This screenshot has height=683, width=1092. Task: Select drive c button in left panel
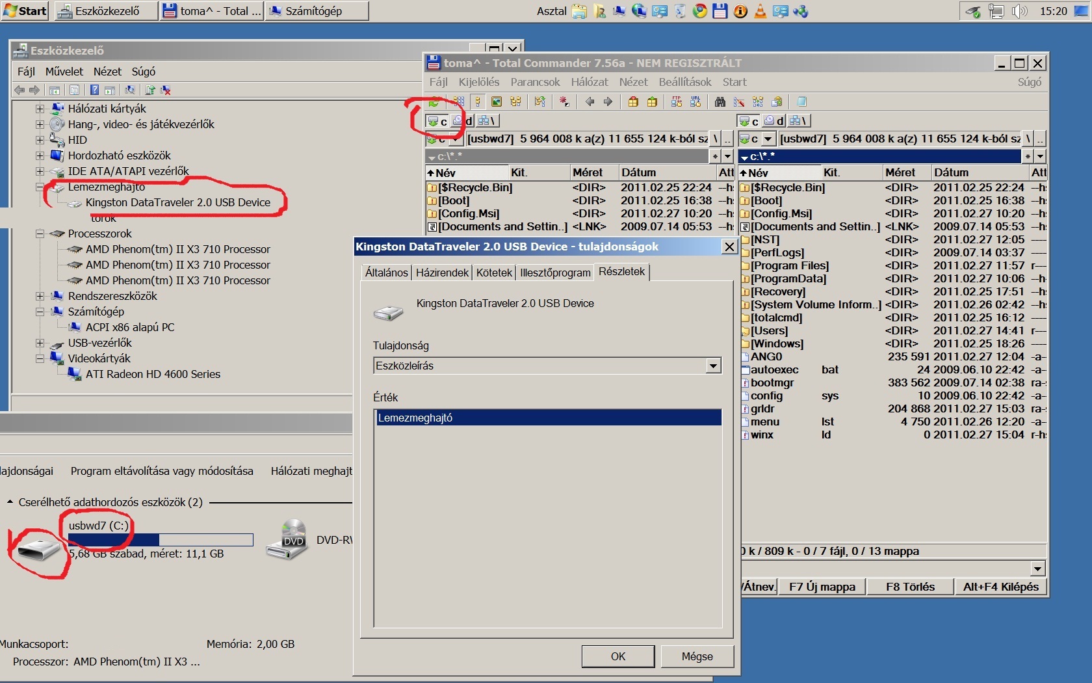click(437, 121)
